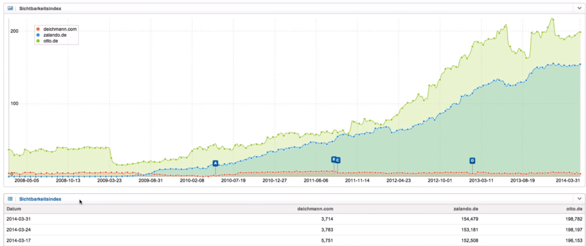Open event pin B on the chart

coord(333,160)
